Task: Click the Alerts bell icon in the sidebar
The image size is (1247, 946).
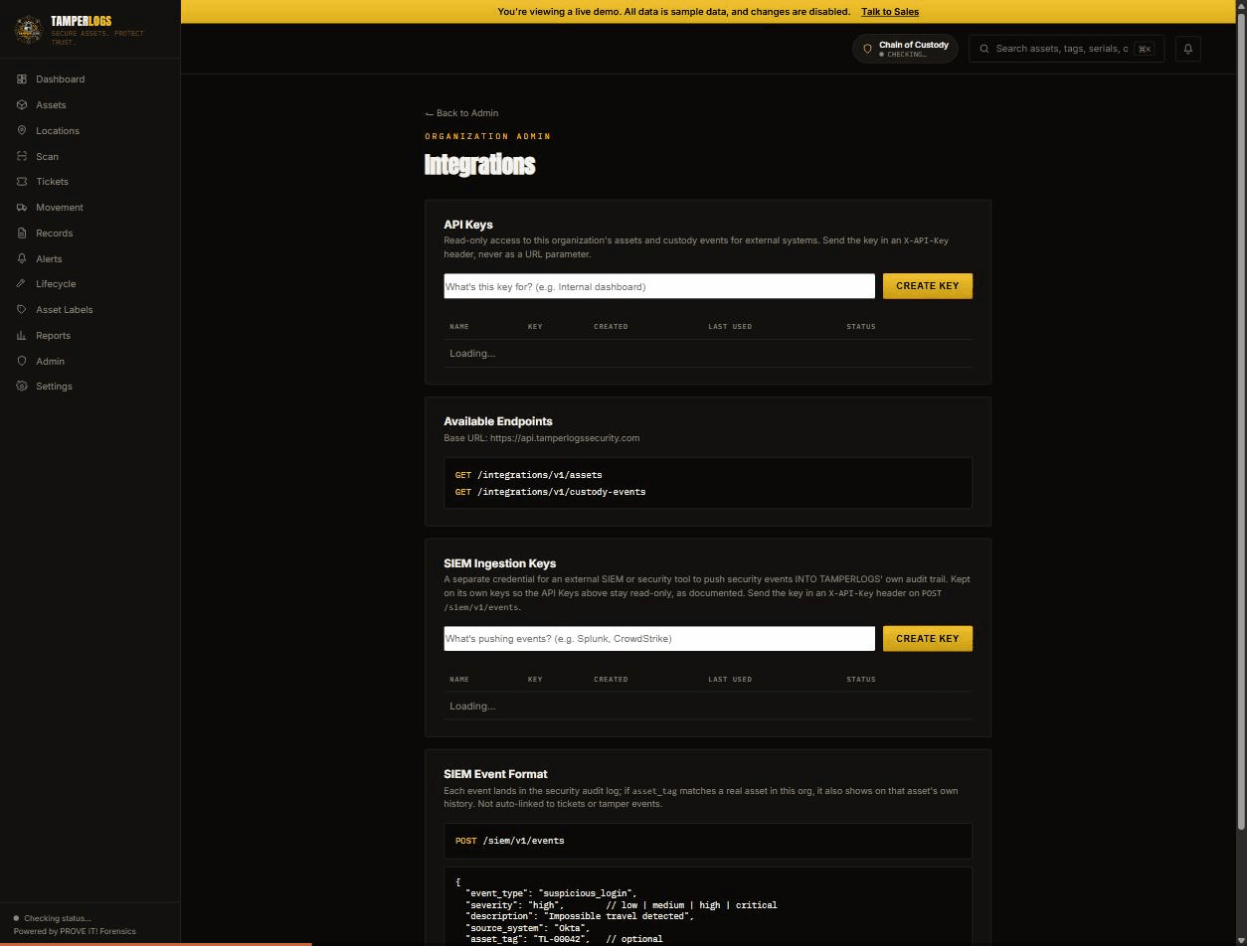Action: coord(22,258)
